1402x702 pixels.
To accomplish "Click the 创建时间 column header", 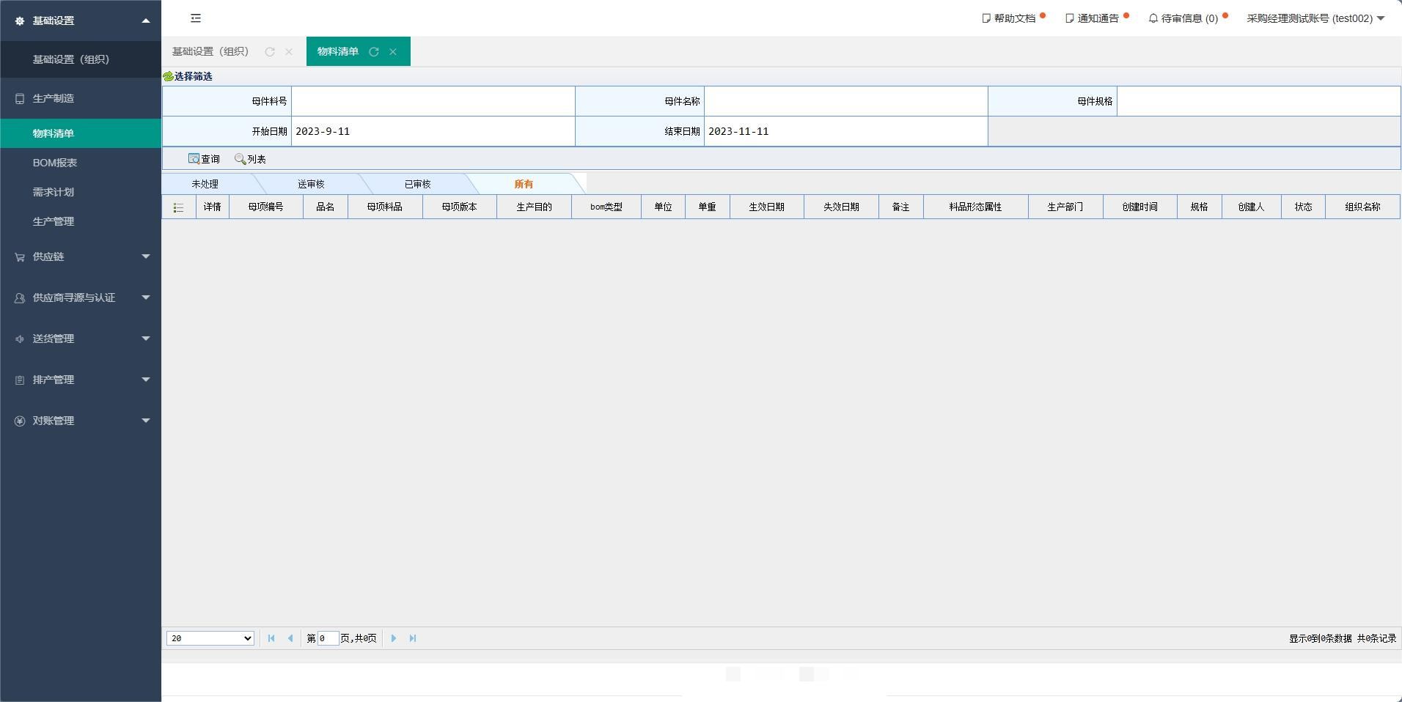I will (x=1140, y=207).
